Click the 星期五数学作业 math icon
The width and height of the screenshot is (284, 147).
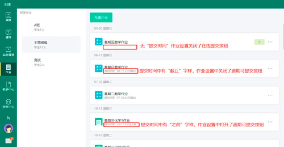(x=99, y=42)
